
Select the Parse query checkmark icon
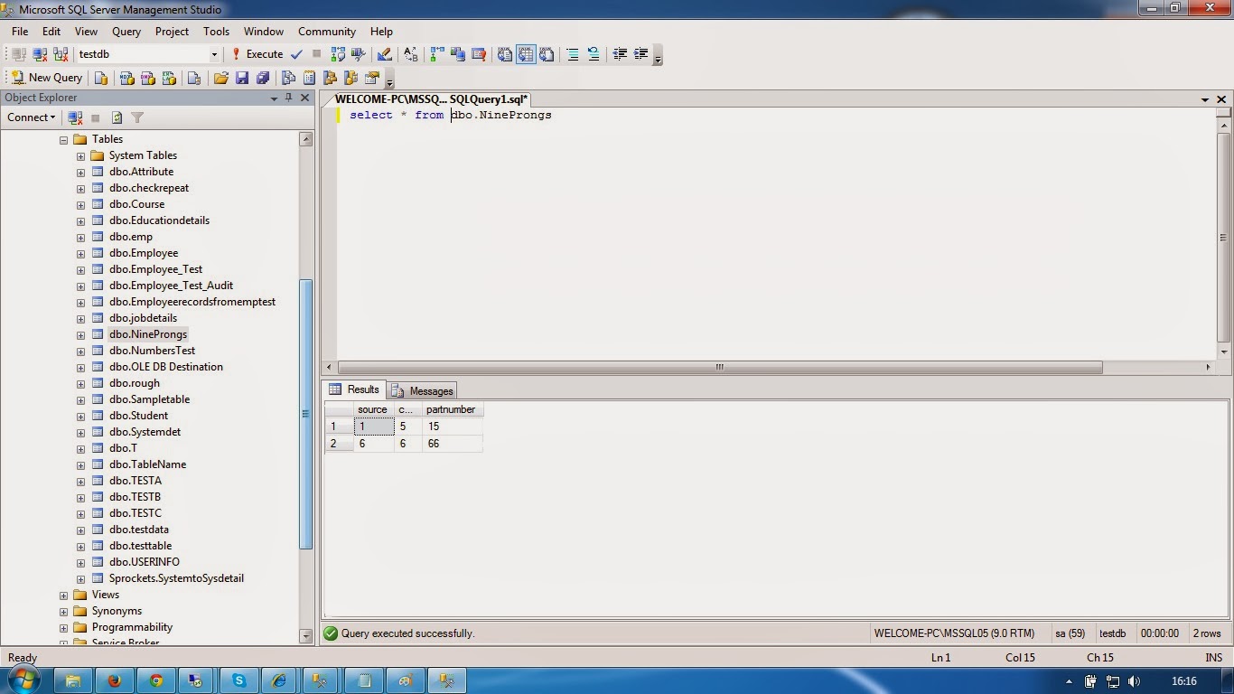click(x=296, y=53)
